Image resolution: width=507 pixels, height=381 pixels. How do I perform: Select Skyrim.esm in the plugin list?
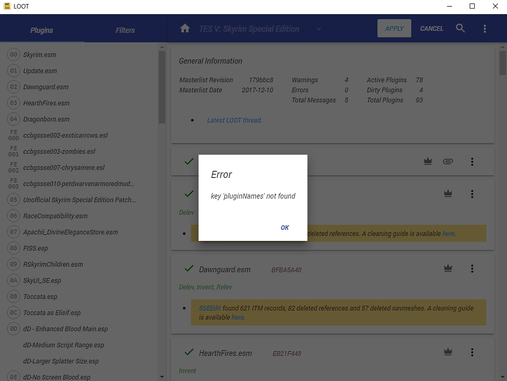click(79, 54)
